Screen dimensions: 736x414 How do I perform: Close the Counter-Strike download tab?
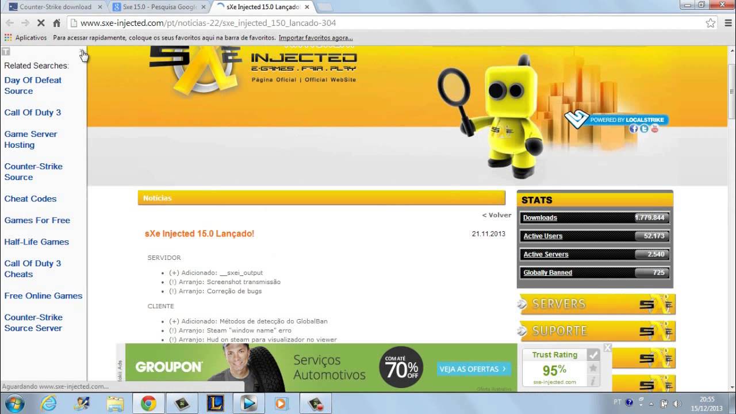coord(99,7)
